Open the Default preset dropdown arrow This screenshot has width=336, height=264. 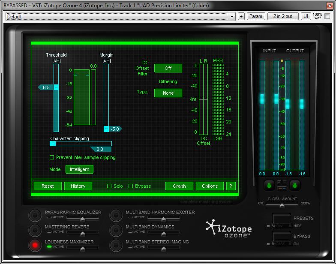pyautogui.click(x=232, y=16)
